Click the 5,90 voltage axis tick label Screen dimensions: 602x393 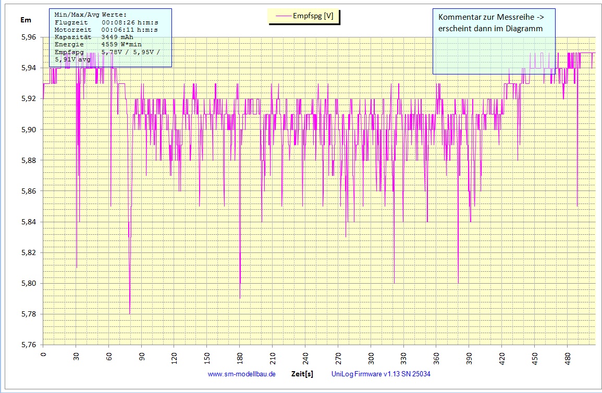tap(29, 130)
